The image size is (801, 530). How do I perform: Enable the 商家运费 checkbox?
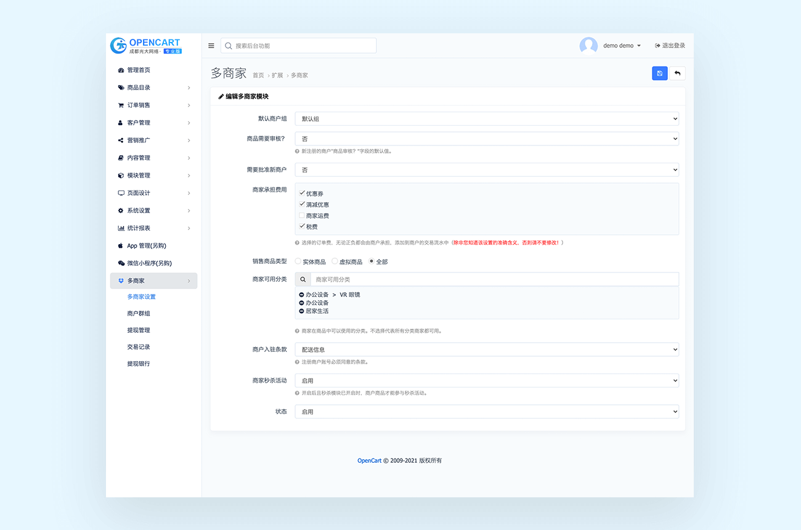click(x=302, y=216)
